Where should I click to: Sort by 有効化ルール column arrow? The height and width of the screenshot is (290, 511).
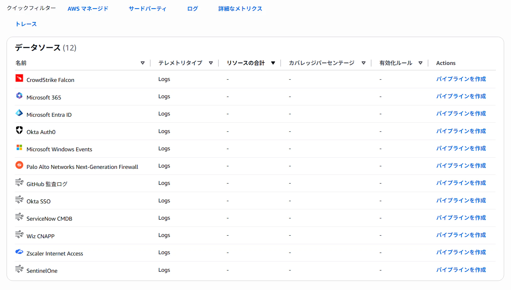click(420, 63)
